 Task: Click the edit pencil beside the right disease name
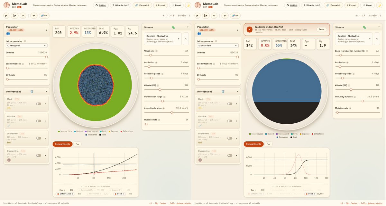(377, 39)
